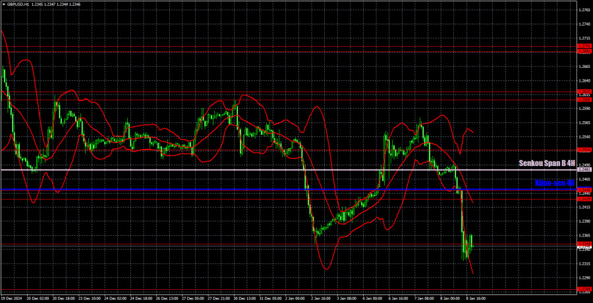
Task: Click the 27 Dec 21:00 time label
Action: point(219,298)
